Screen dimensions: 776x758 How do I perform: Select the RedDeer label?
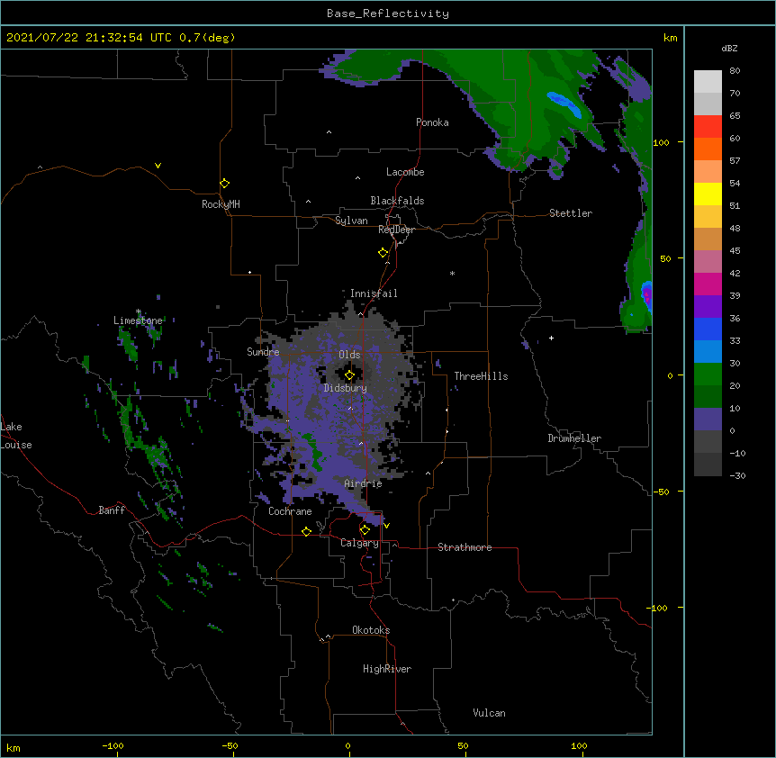coord(396,230)
